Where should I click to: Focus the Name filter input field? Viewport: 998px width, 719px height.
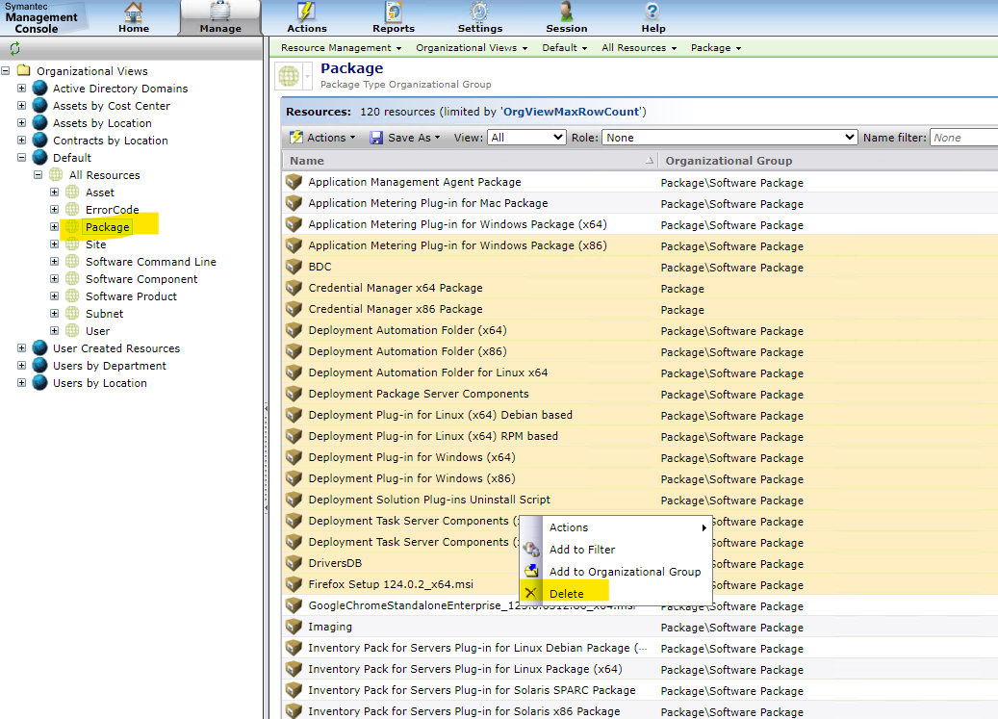click(x=963, y=138)
